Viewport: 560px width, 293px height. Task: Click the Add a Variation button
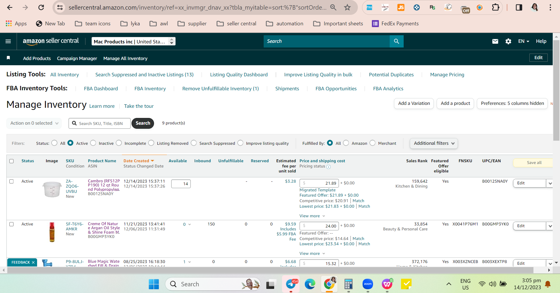tap(414, 103)
